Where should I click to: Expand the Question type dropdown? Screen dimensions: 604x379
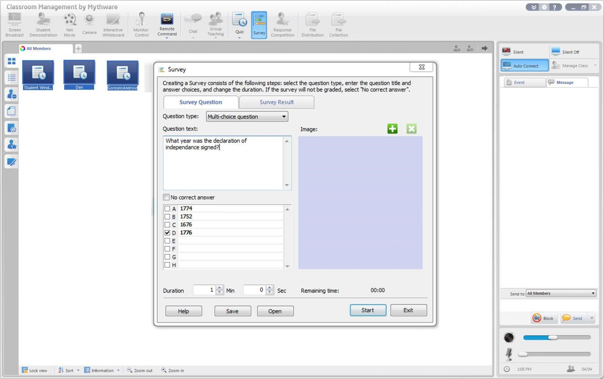[x=284, y=117]
